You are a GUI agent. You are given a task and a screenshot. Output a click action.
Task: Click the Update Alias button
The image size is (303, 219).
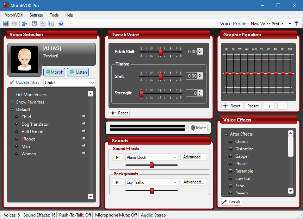pyautogui.click(x=25, y=82)
